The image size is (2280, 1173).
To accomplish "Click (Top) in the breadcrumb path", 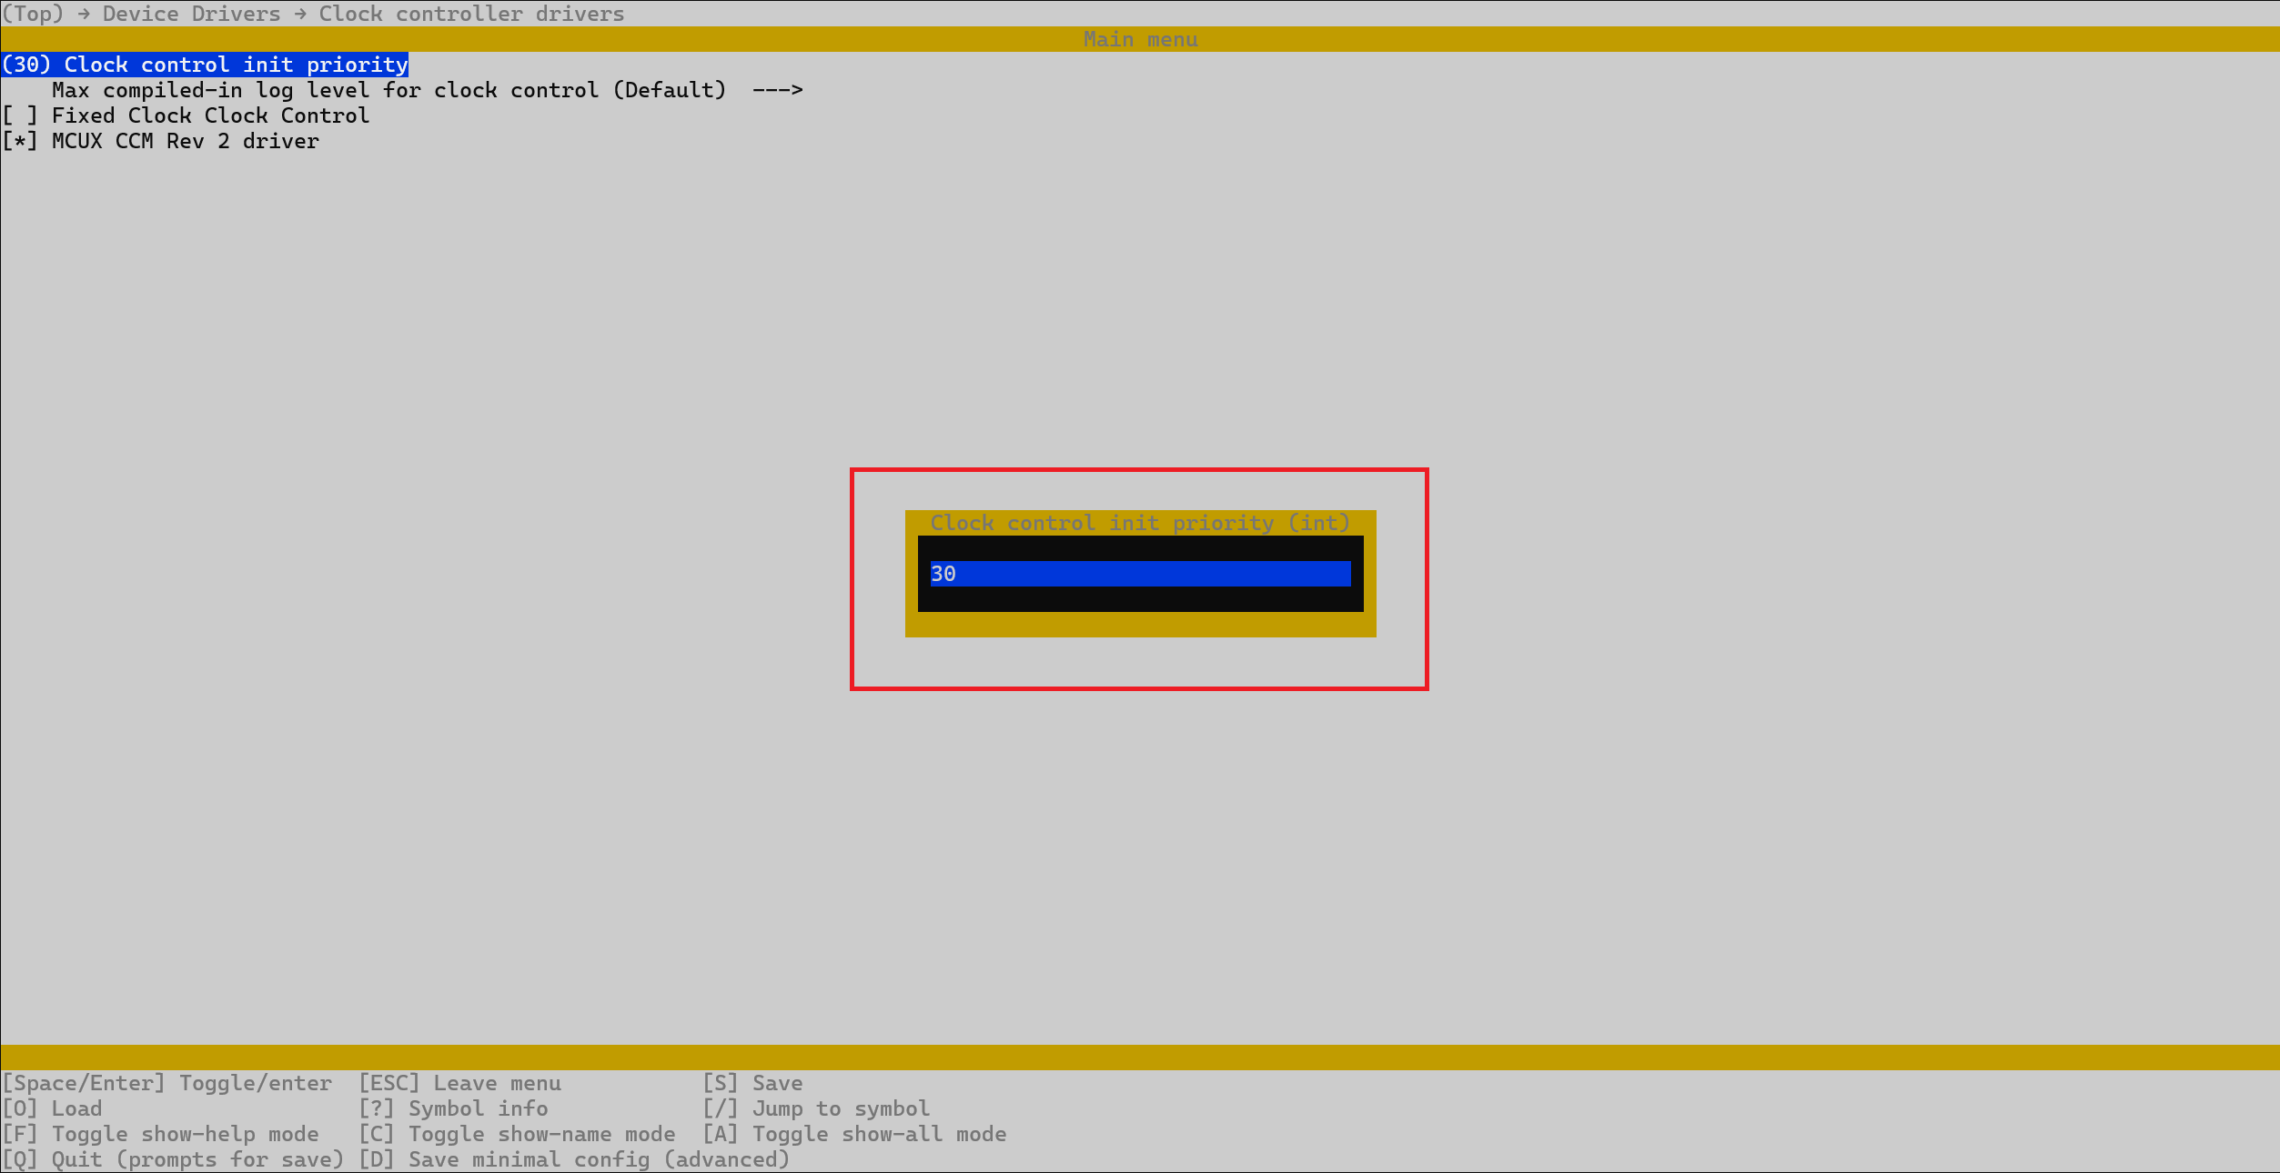I will (33, 14).
